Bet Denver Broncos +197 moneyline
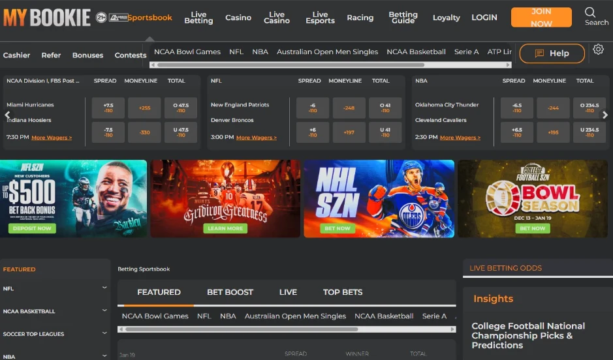 (349, 132)
